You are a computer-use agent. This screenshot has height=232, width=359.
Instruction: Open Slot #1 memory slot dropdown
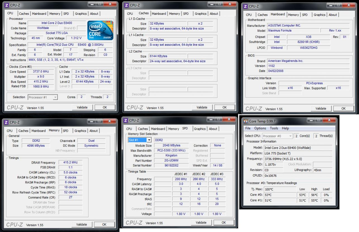pos(140,140)
